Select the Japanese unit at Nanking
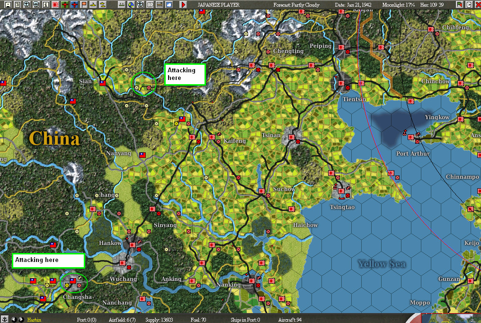This screenshot has height=323, width=481. [251, 281]
